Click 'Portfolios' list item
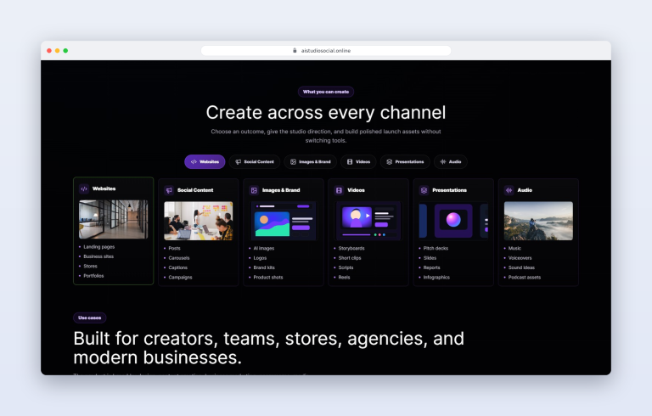The width and height of the screenshot is (652, 416). pyautogui.click(x=93, y=276)
